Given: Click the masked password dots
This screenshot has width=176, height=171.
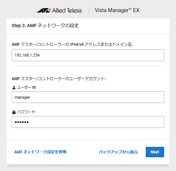Looking at the screenshot, I should pos(22,122).
